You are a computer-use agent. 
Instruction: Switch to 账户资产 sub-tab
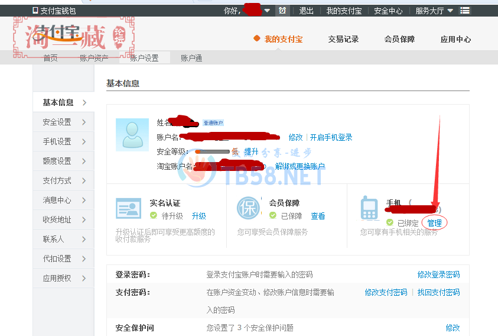coord(94,58)
